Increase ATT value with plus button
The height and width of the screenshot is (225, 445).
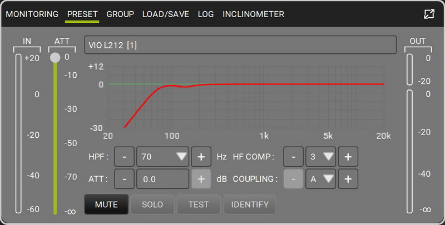tap(201, 179)
